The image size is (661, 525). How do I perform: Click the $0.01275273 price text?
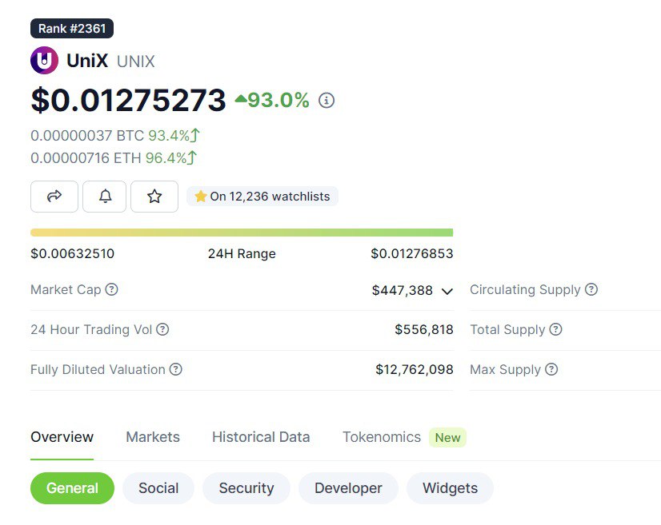(x=129, y=100)
